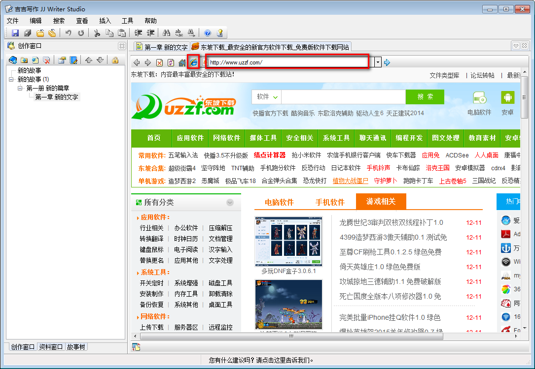Open the 软件 search category dropdown

[266, 97]
